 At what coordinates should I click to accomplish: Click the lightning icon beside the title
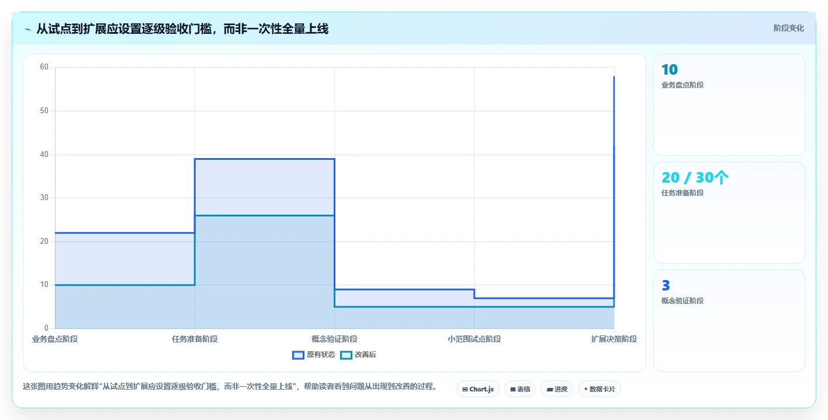pos(28,29)
